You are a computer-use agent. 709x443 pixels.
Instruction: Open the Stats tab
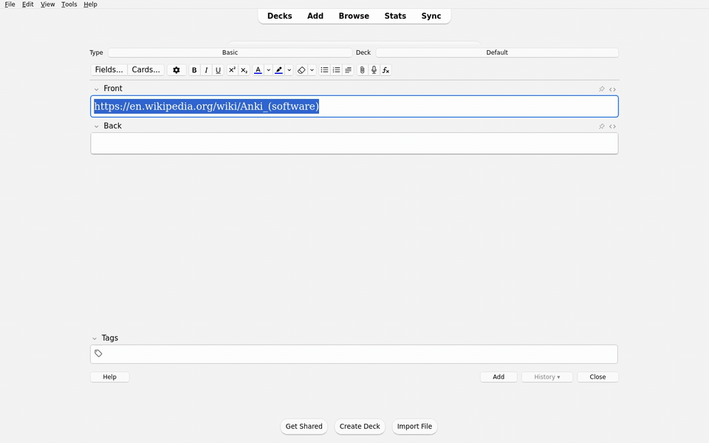click(x=395, y=16)
